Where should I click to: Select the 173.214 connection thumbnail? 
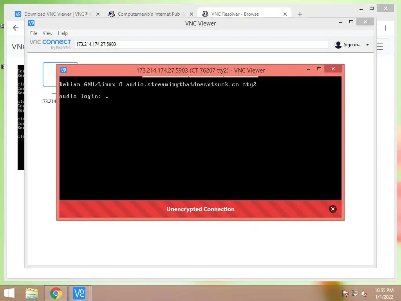click(50, 74)
